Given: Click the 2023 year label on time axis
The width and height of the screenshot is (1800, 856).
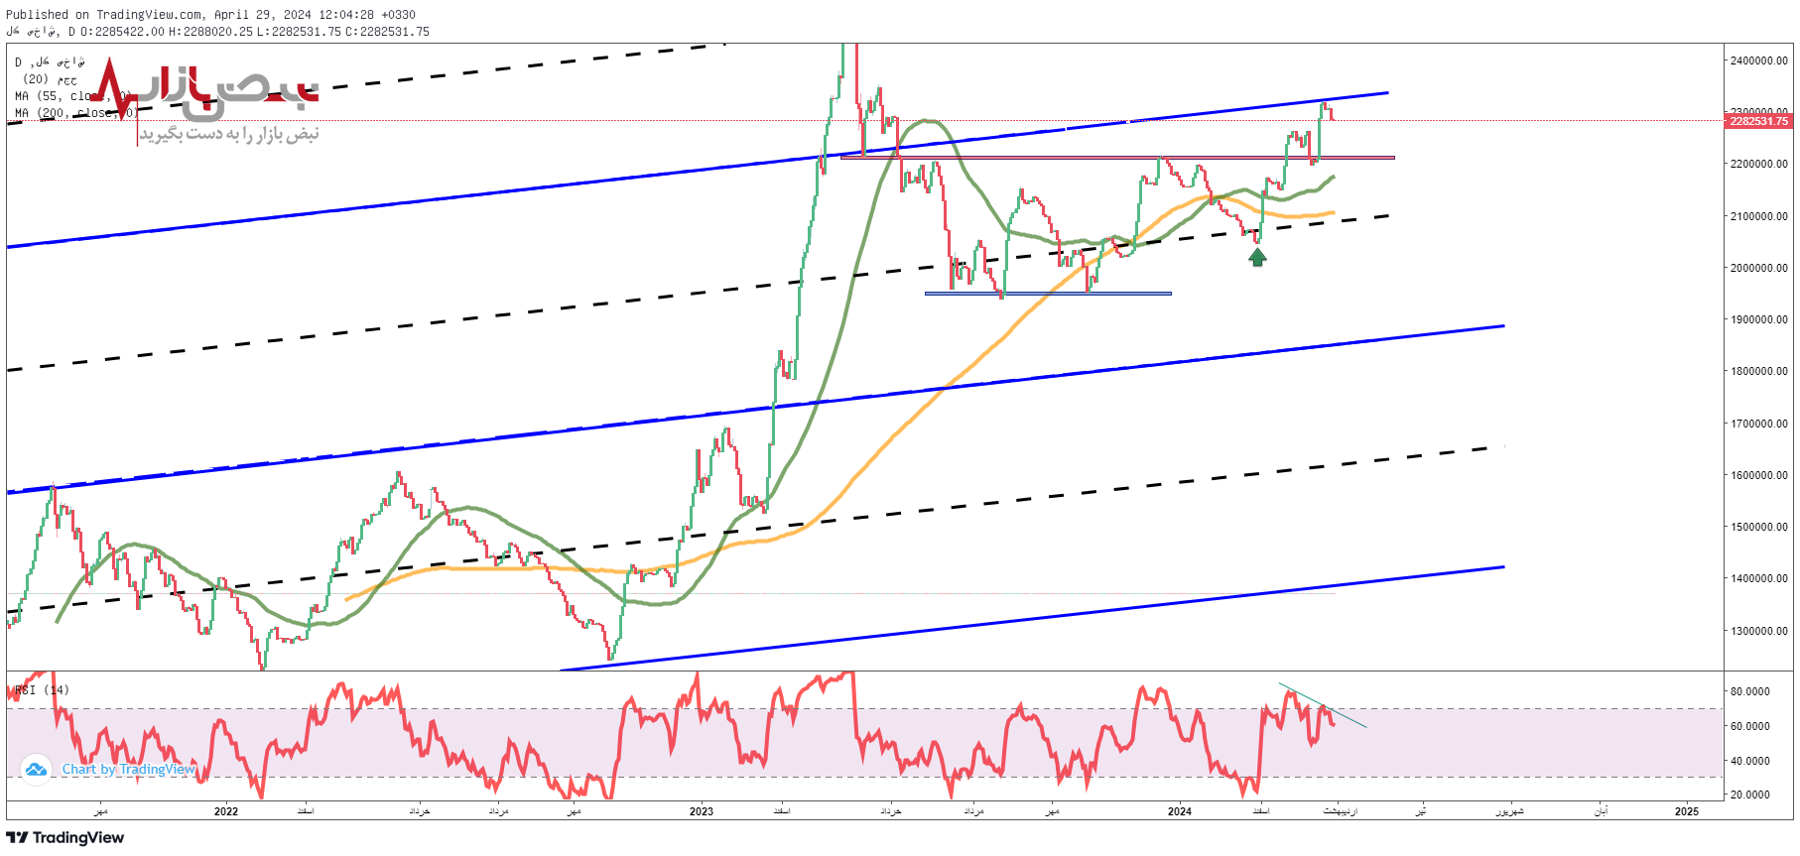Looking at the screenshot, I should pyautogui.click(x=702, y=811).
